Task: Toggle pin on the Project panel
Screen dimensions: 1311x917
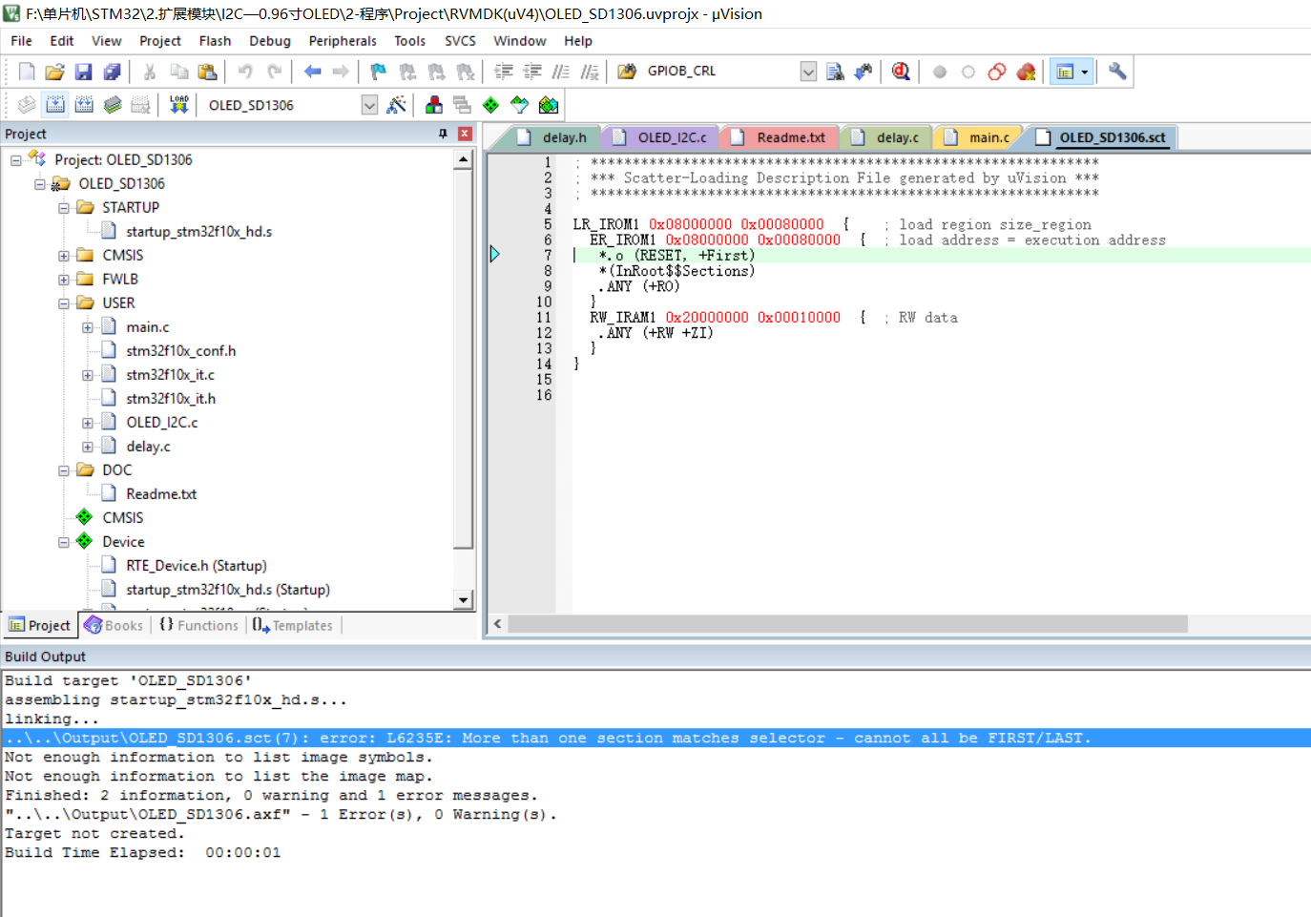Action: point(443,134)
